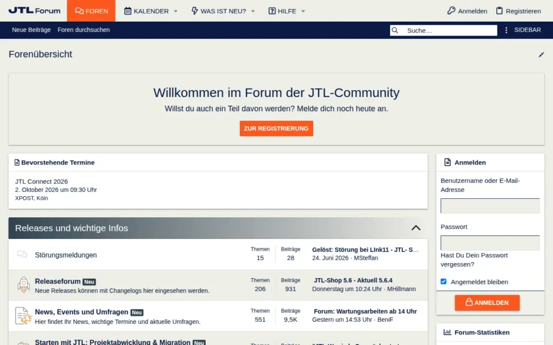Open the Releaseforum forum
The height and width of the screenshot is (345, 553).
tap(57, 281)
